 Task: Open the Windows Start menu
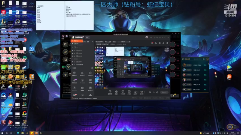(x=2, y=133)
